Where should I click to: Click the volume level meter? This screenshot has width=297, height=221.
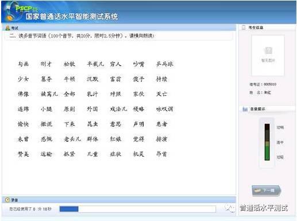(x=267, y=142)
